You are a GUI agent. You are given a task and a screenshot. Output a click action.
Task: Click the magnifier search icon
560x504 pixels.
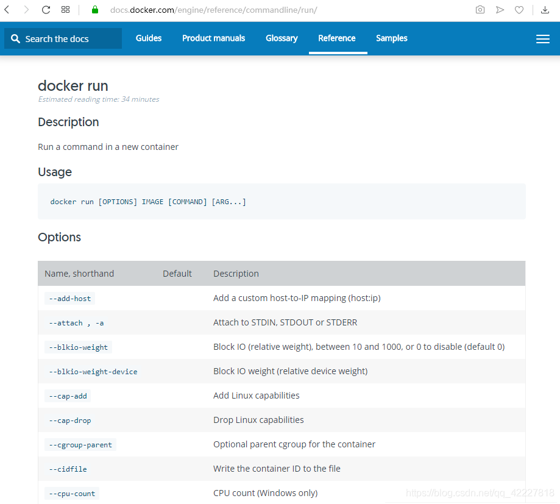point(15,38)
